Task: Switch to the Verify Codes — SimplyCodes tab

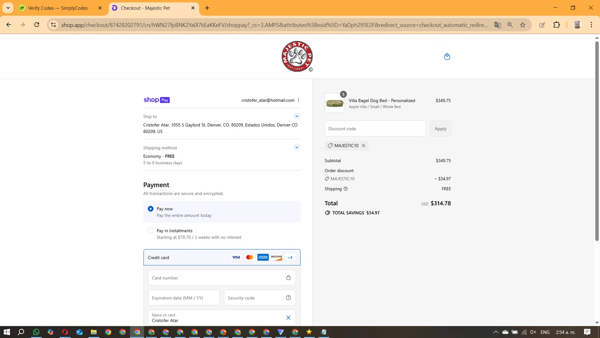Action: click(x=58, y=8)
